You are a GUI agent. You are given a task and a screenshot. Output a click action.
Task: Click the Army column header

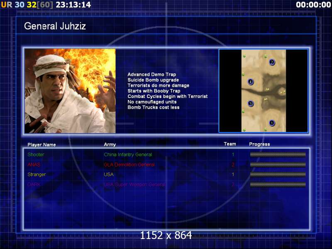(110, 144)
